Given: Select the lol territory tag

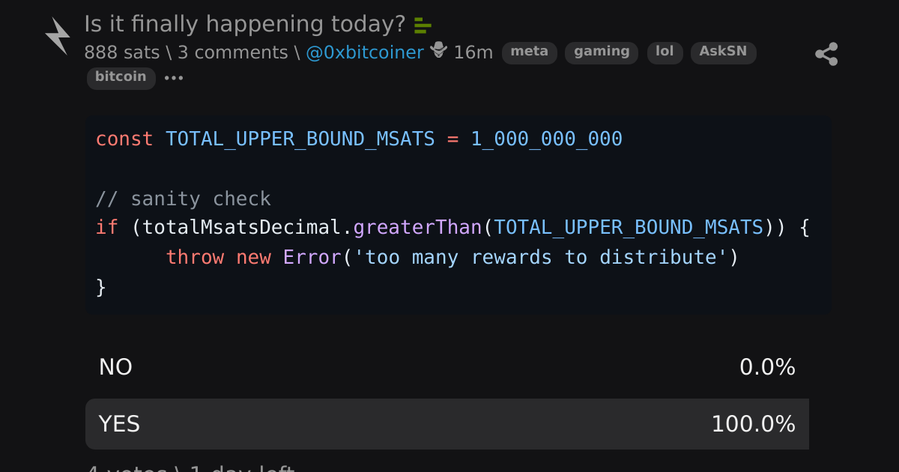Looking at the screenshot, I should click(x=665, y=52).
